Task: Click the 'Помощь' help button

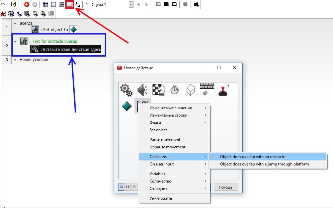Action: coord(226,187)
